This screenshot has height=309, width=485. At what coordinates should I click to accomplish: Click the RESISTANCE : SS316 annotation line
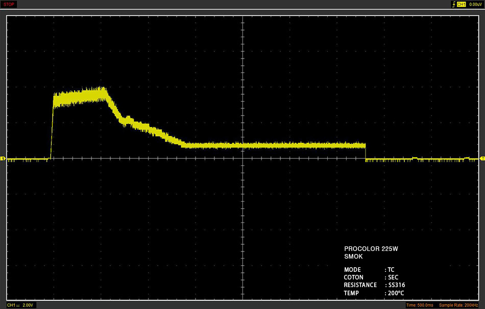[374, 285]
